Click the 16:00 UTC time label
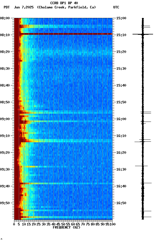 pos(121,119)
